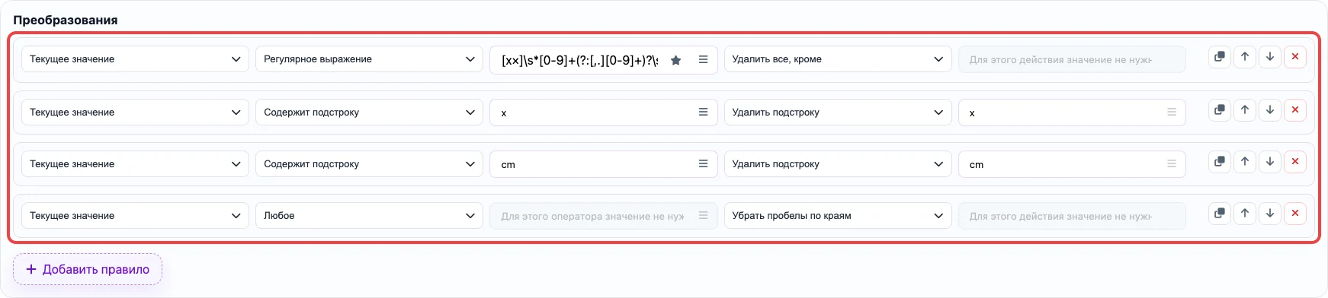Move the substring x rule down

point(1270,110)
